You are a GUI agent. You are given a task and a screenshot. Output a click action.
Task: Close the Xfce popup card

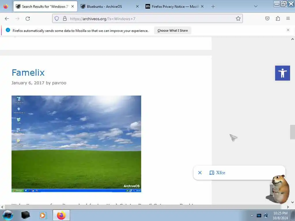200,173
